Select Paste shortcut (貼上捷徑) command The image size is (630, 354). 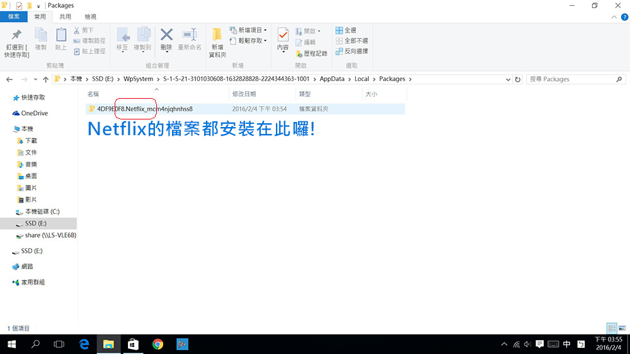pos(89,52)
